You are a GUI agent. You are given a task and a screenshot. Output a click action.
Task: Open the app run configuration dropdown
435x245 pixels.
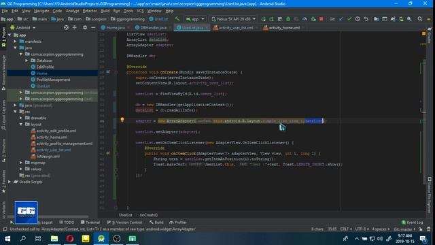pyautogui.click(x=195, y=19)
